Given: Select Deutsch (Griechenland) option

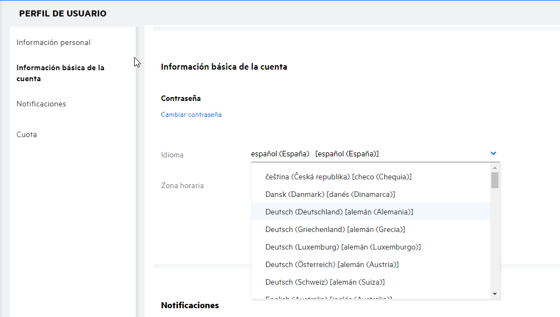Looking at the screenshot, I should pos(335,229).
